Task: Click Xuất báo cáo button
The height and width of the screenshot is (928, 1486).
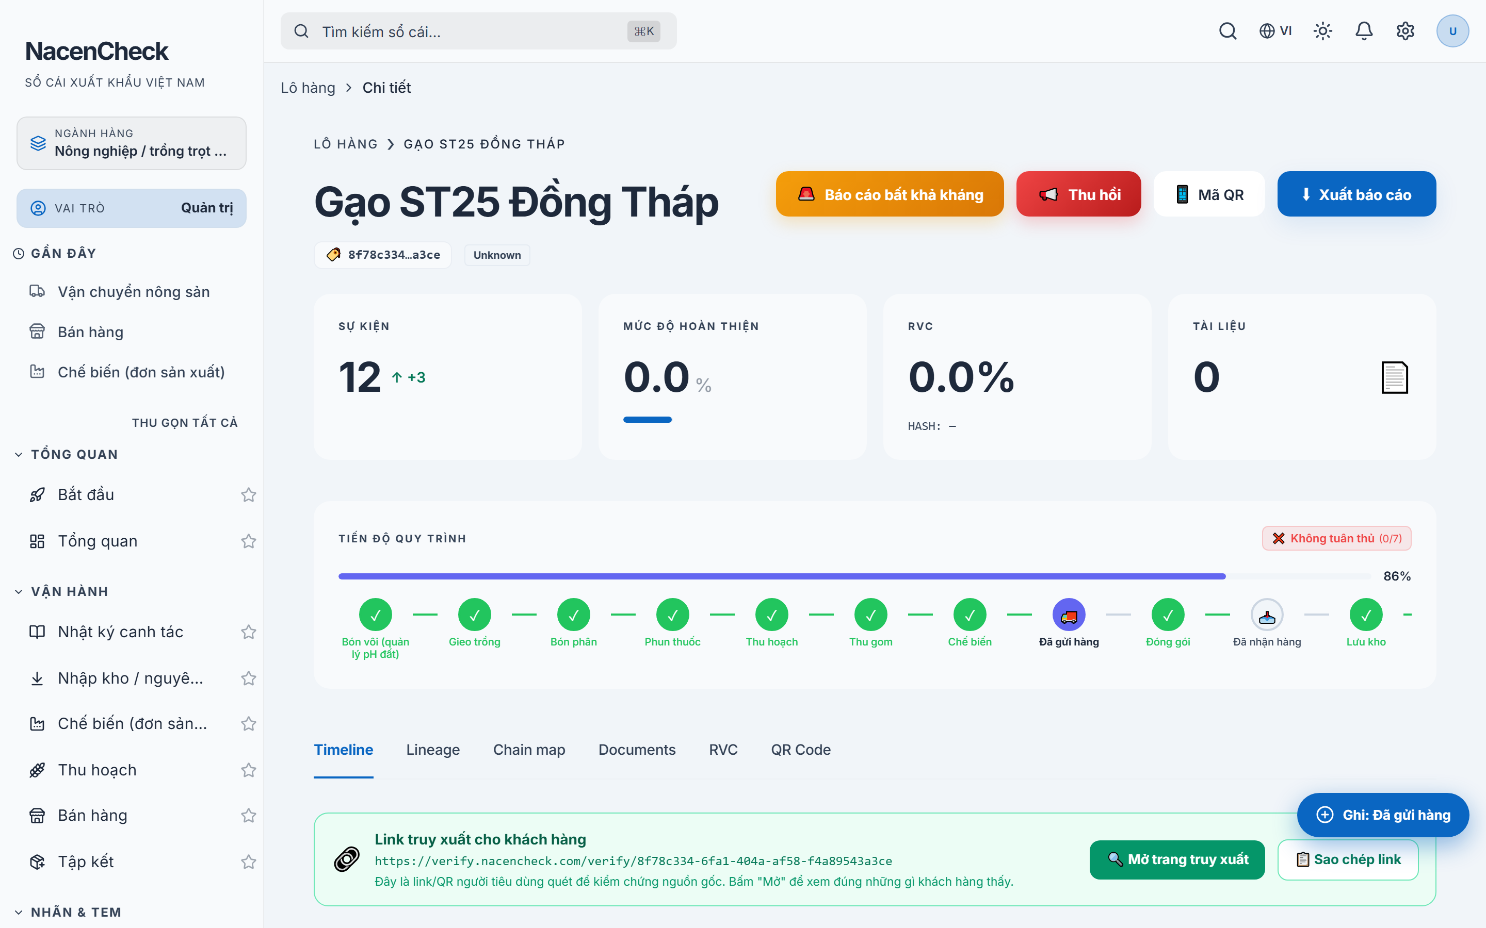Action: click(1356, 194)
